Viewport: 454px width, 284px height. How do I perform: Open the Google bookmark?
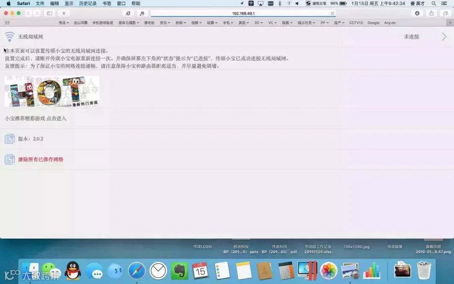[x=373, y=23]
